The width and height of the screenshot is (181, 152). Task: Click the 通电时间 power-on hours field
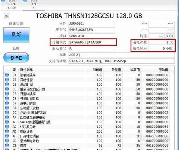(x=162, y=48)
